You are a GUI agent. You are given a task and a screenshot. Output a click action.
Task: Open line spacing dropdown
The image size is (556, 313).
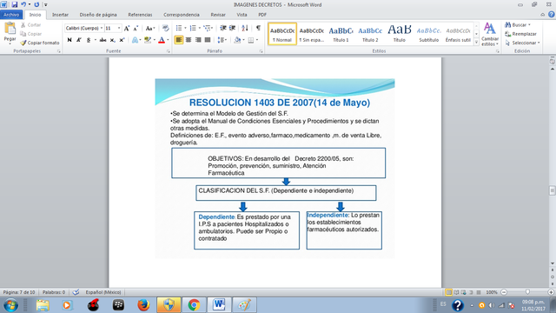click(x=222, y=40)
